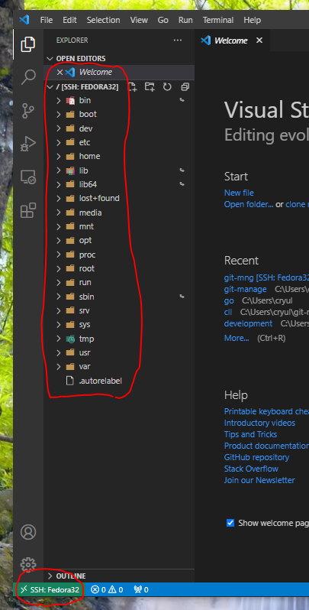The width and height of the screenshot is (309, 610).
Task: Open the File menu
Action: 47,20
